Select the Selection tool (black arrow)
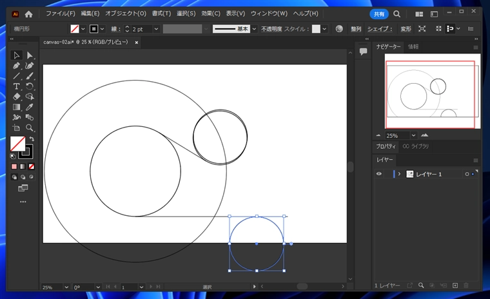Image resolution: width=490 pixels, height=299 pixels. coord(16,55)
